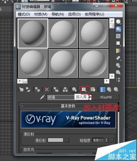The width and height of the screenshot is (137, 161).
Task: Click the sample slots scroll down arrow
Action: 112,76
